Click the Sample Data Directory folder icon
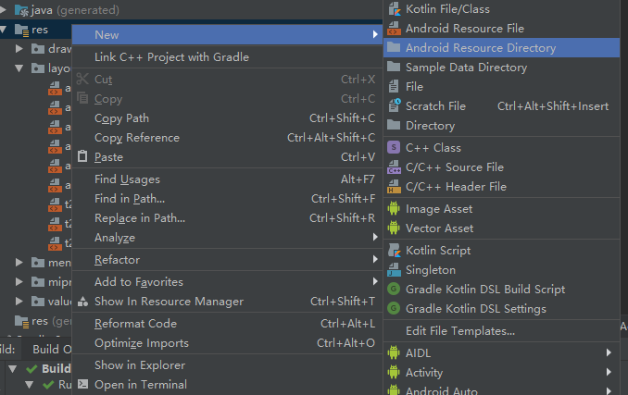The width and height of the screenshot is (628, 395). pos(394,67)
